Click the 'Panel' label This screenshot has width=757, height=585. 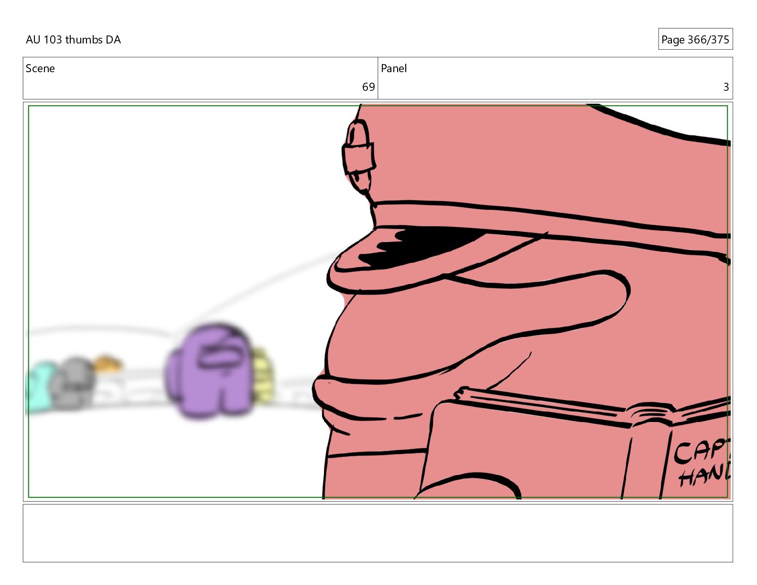[394, 68]
